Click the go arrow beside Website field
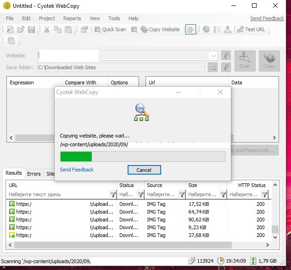 click(226, 55)
